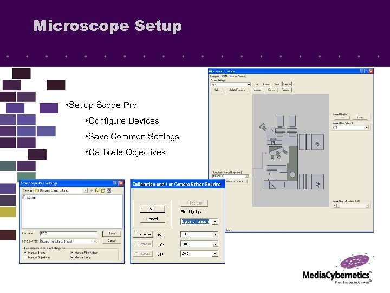
Task: Click OK in the Calibration dialog
Action: (x=152, y=208)
